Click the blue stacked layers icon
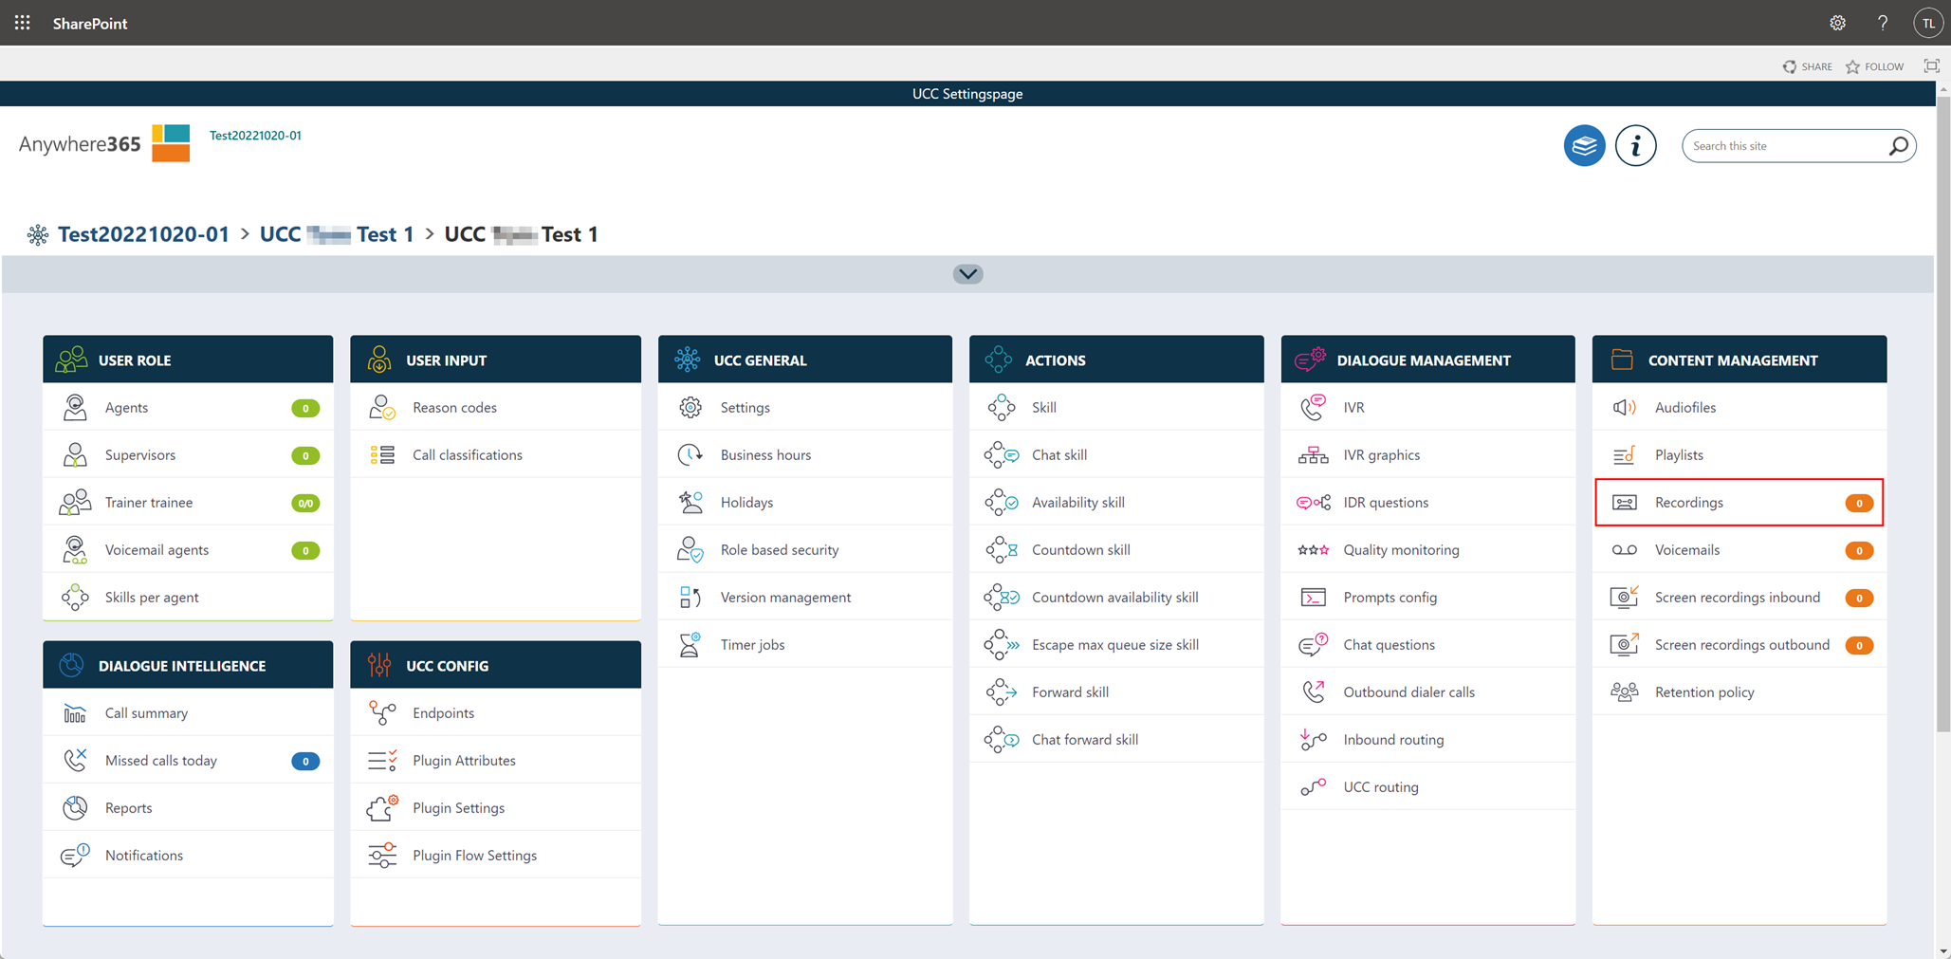This screenshot has height=959, width=1951. click(x=1583, y=146)
